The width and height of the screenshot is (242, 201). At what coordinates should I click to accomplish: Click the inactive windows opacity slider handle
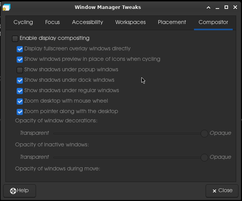(204, 158)
